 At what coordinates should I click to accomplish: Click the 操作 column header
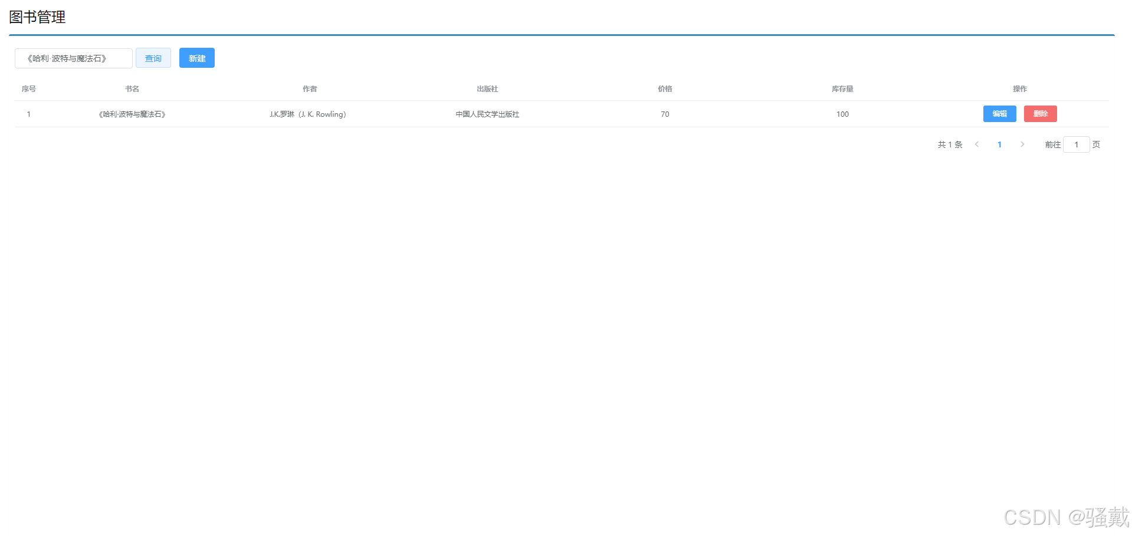pyautogui.click(x=1020, y=88)
